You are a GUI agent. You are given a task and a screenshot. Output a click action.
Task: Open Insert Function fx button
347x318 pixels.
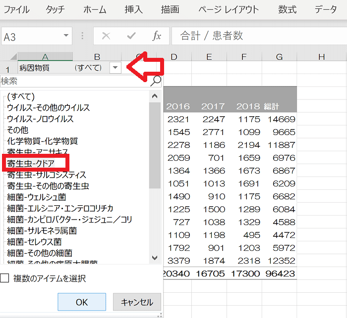[x=157, y=36]
